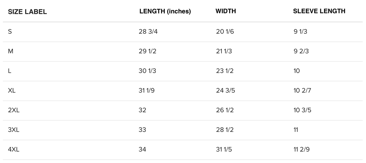Select the 3XL size label
The image size is (366, 163).
point(14,130)
